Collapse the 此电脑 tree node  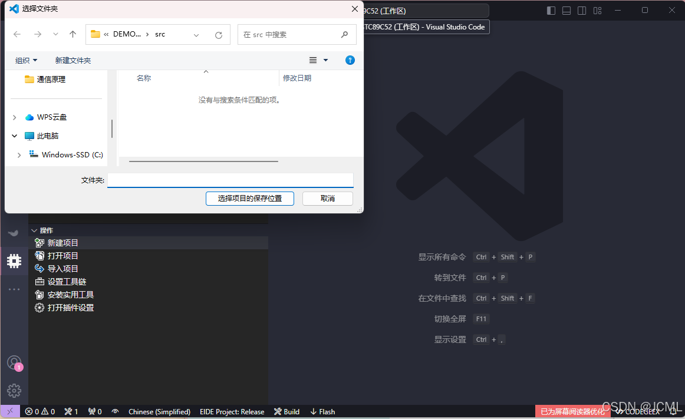(x=14, y=136)
